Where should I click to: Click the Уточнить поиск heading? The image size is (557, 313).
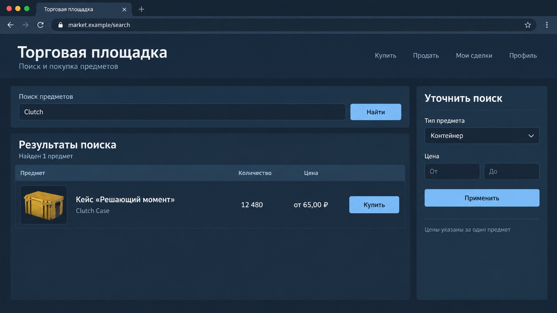tap(463, 98)
